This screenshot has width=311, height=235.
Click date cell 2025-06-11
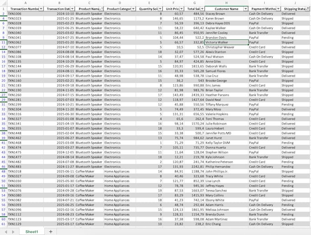click(59, 172)
